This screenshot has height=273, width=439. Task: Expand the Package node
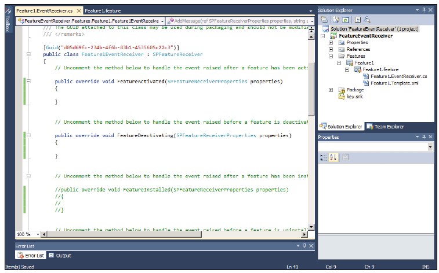pyautogui.click(x=331, y=90)
